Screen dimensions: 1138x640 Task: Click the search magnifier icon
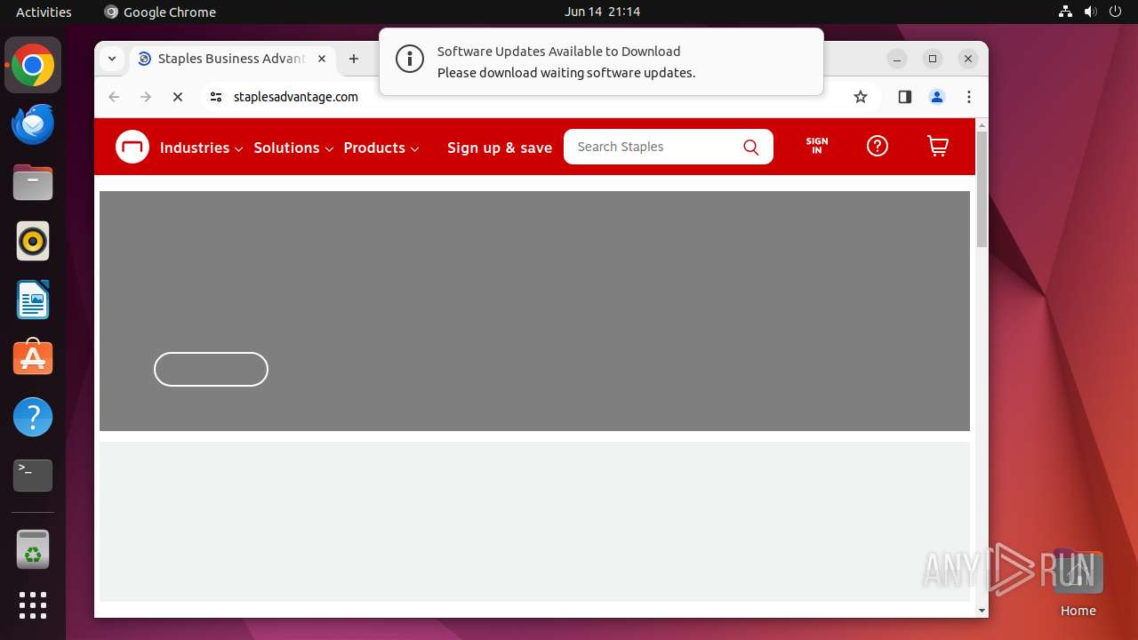pos(751,148)
